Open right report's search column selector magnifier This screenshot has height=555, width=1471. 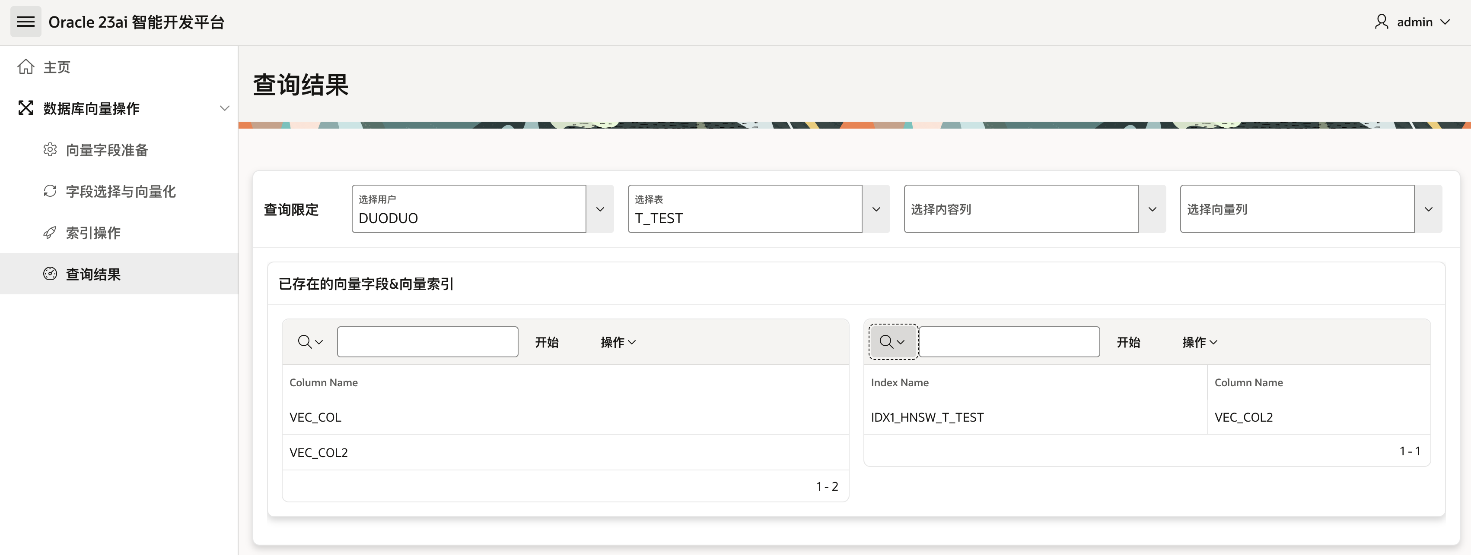[892, 342]
